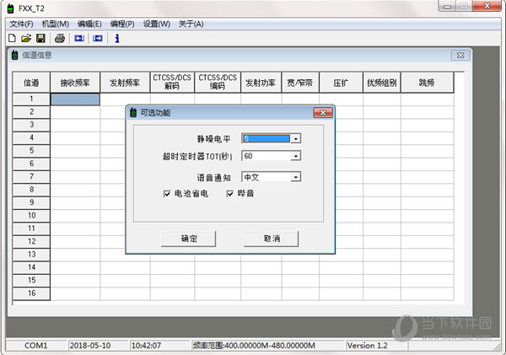Open the 机型(M) menu
Image resolution: width=506 pixels, height=355 pixels.
(x=56, y=24)
